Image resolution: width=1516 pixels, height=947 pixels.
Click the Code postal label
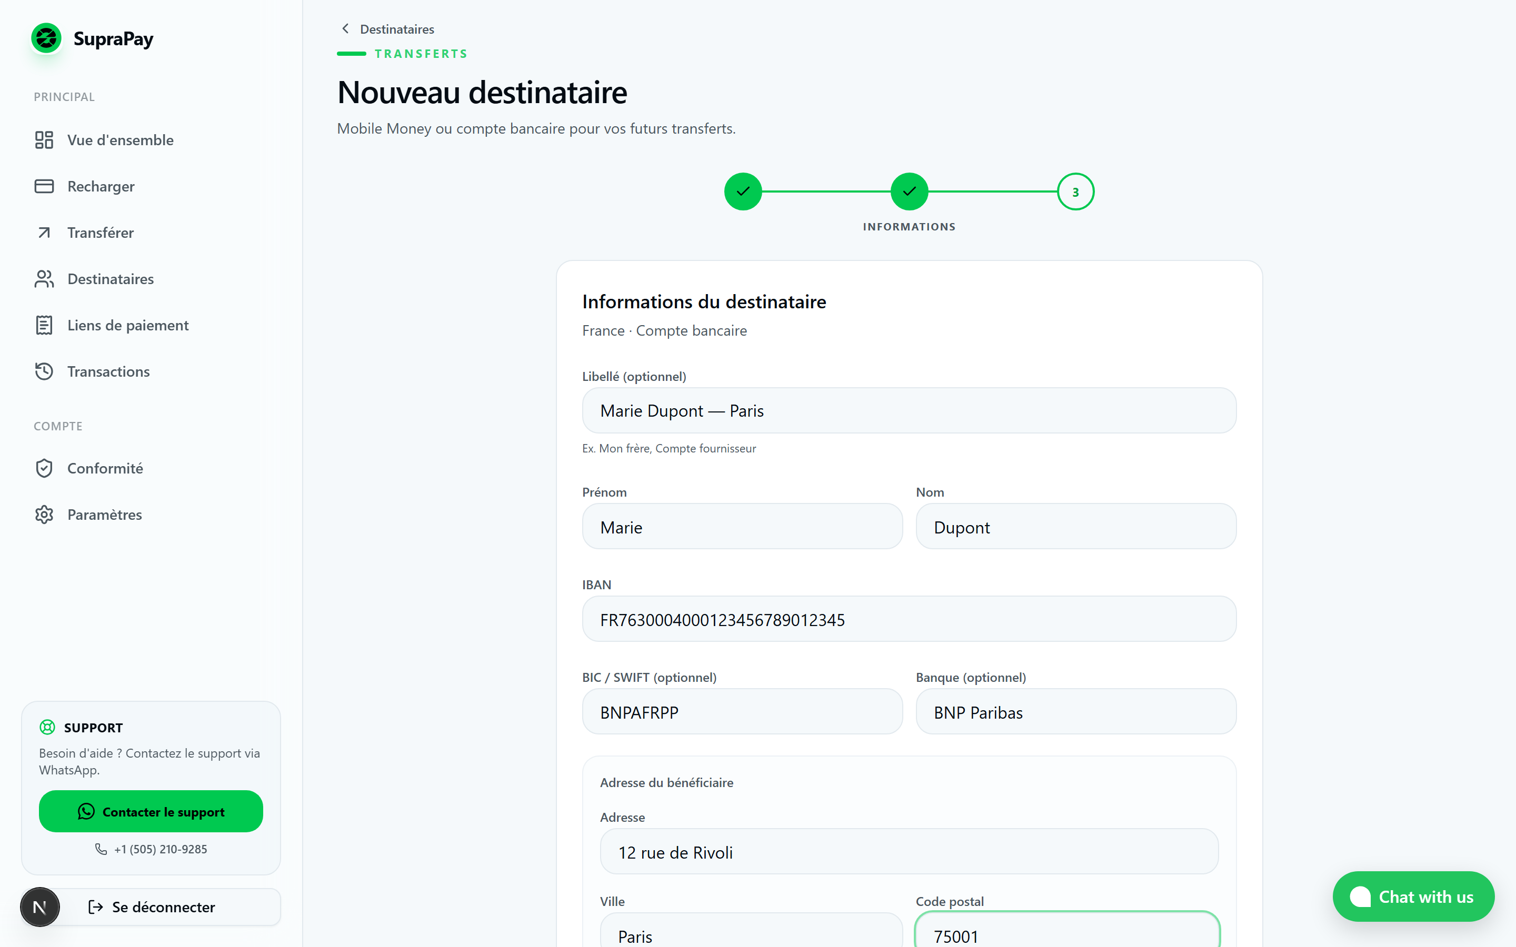[949, 901]
